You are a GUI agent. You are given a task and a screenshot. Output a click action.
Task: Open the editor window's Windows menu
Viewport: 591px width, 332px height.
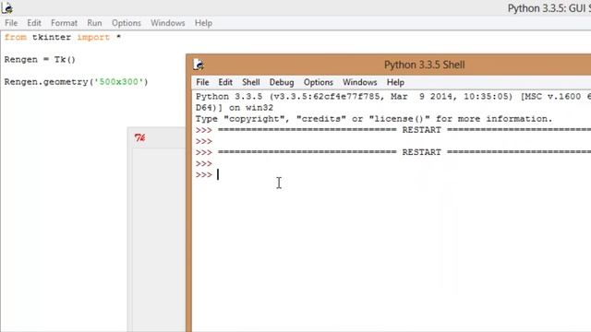point(168,23)
